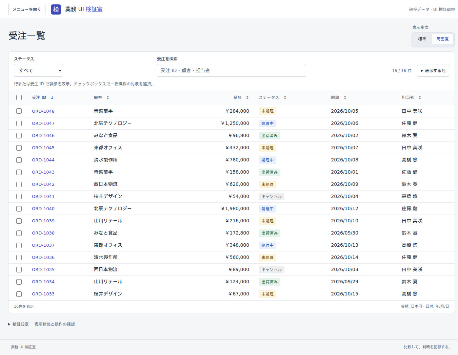Focus the 受注を検索 search field
458x355 pixels.
pos(232,70)
